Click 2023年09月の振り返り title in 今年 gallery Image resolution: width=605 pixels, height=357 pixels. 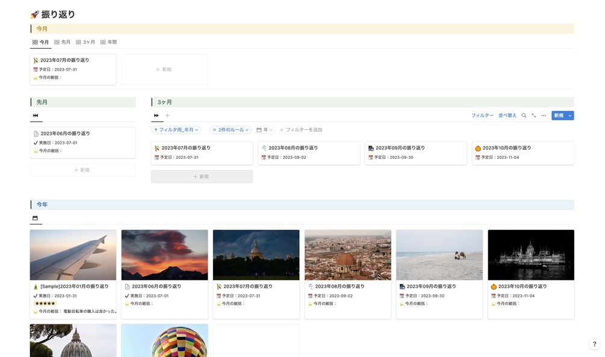tap(431, 287)
